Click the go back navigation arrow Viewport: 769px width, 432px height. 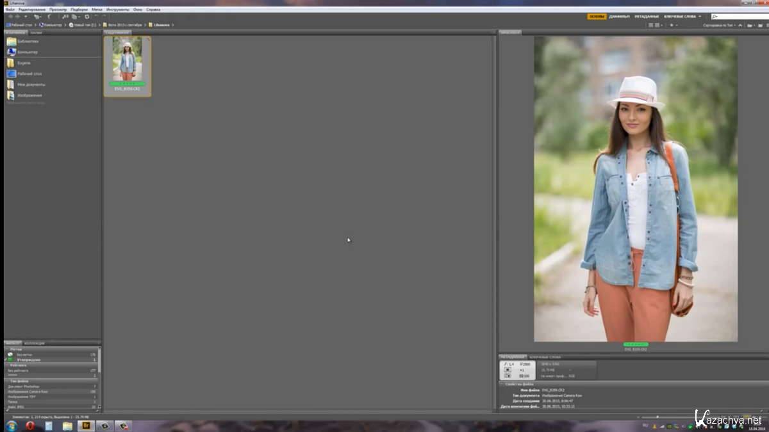point(10,17)
